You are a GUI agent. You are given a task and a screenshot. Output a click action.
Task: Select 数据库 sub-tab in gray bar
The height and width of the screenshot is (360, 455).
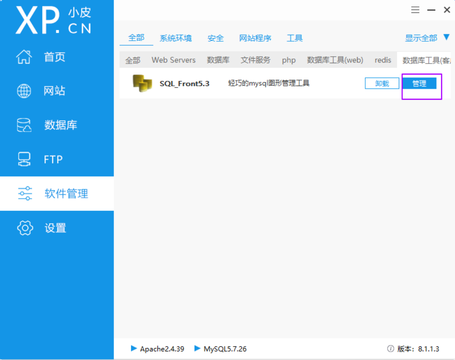click(x=218, y=60)
